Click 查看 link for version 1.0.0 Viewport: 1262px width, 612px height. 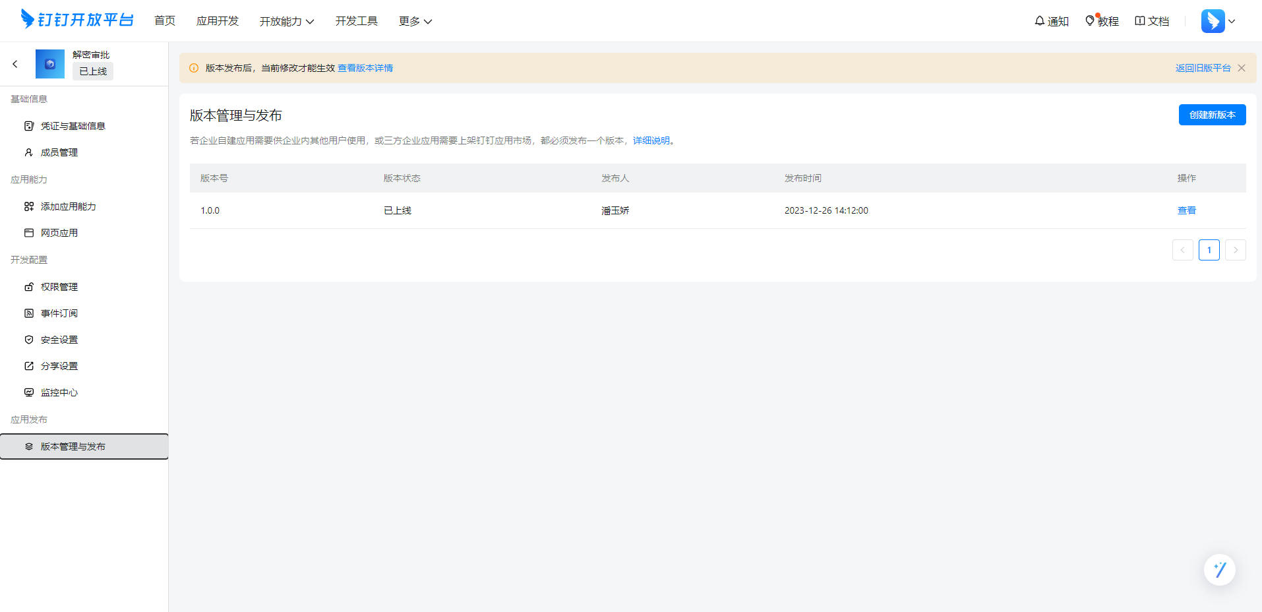(1186, 210)
